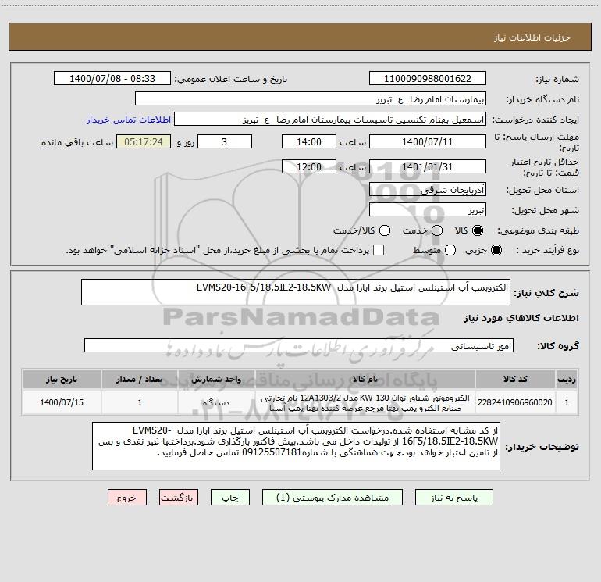Click the unit cell 'دستگاه'

[216, 402]
